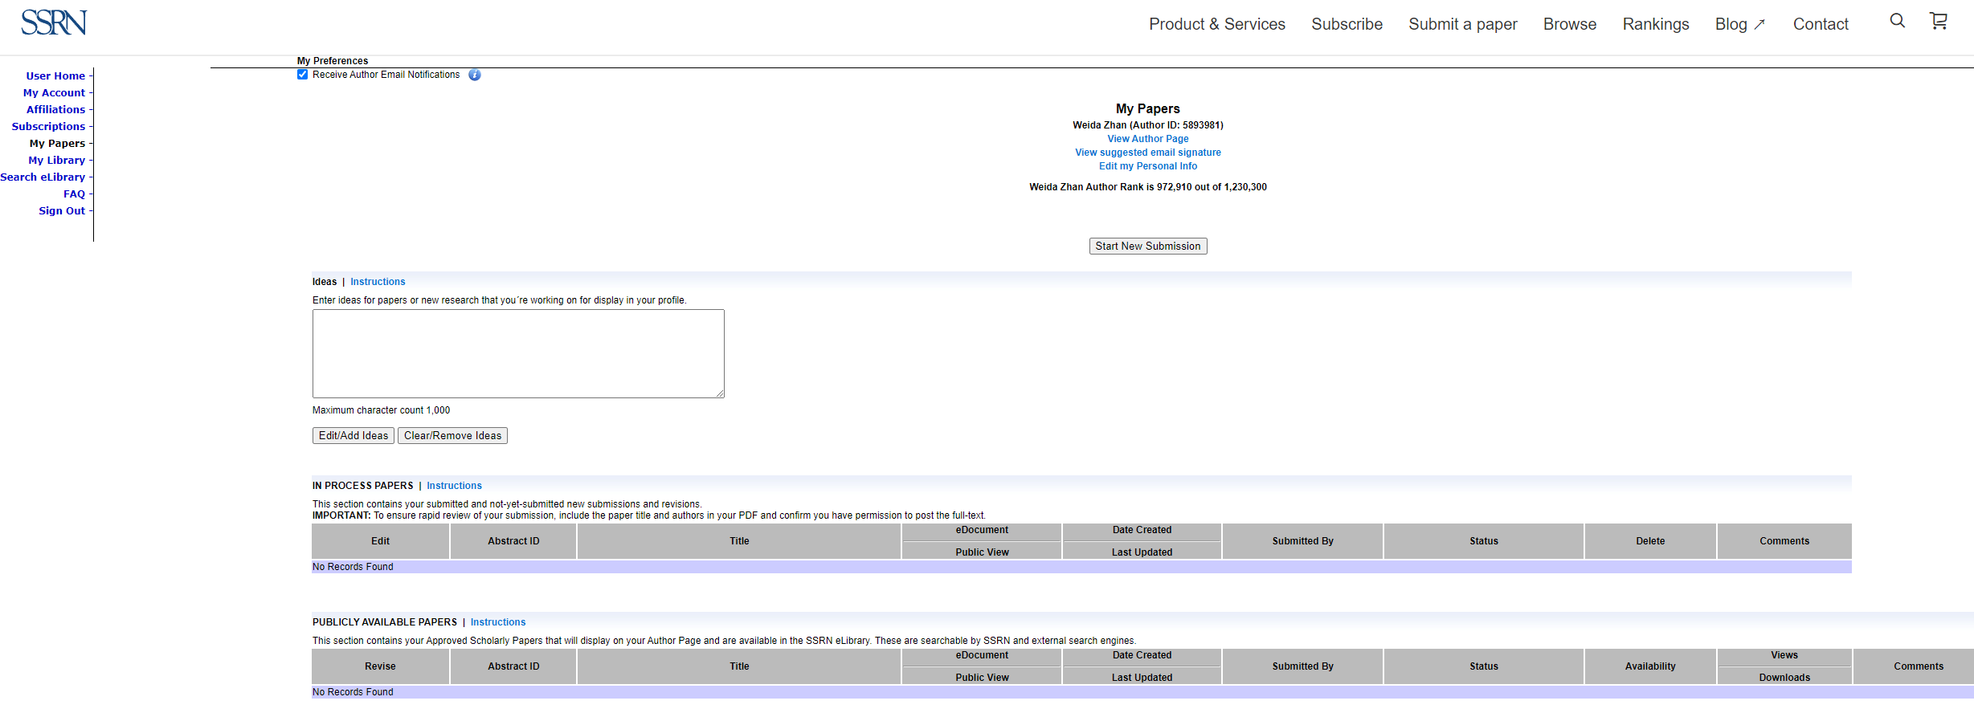This screenshot has width=1974, height=713.
Task: Open the Blog external link
Action: pyautogui.click(x=1740, y=24)
